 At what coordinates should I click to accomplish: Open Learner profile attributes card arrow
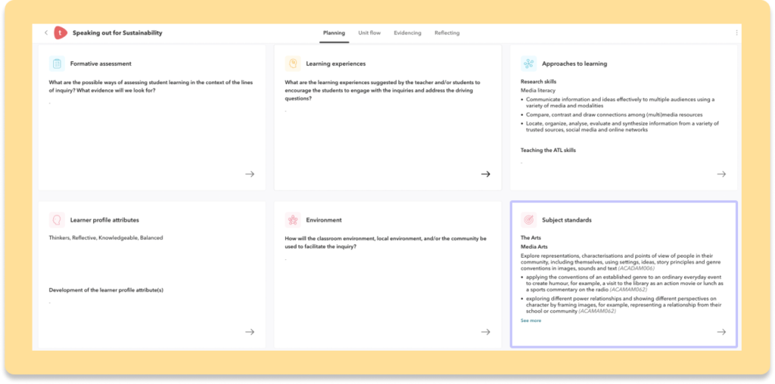click(250, 332)
